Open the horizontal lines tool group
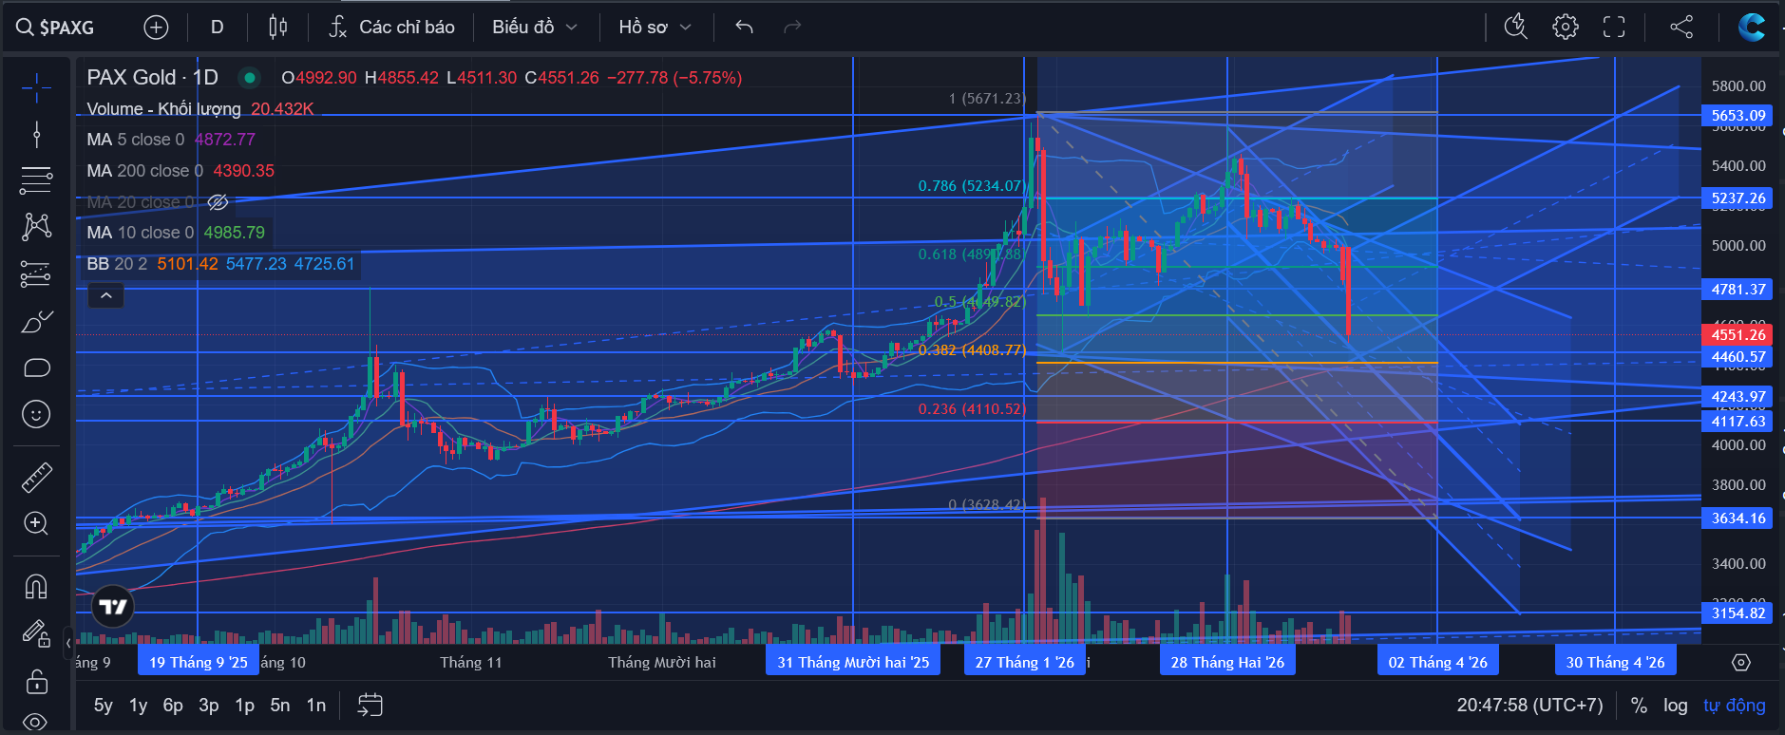Image resolution: width=1785 pixels, height=735 pixels. 36,179
